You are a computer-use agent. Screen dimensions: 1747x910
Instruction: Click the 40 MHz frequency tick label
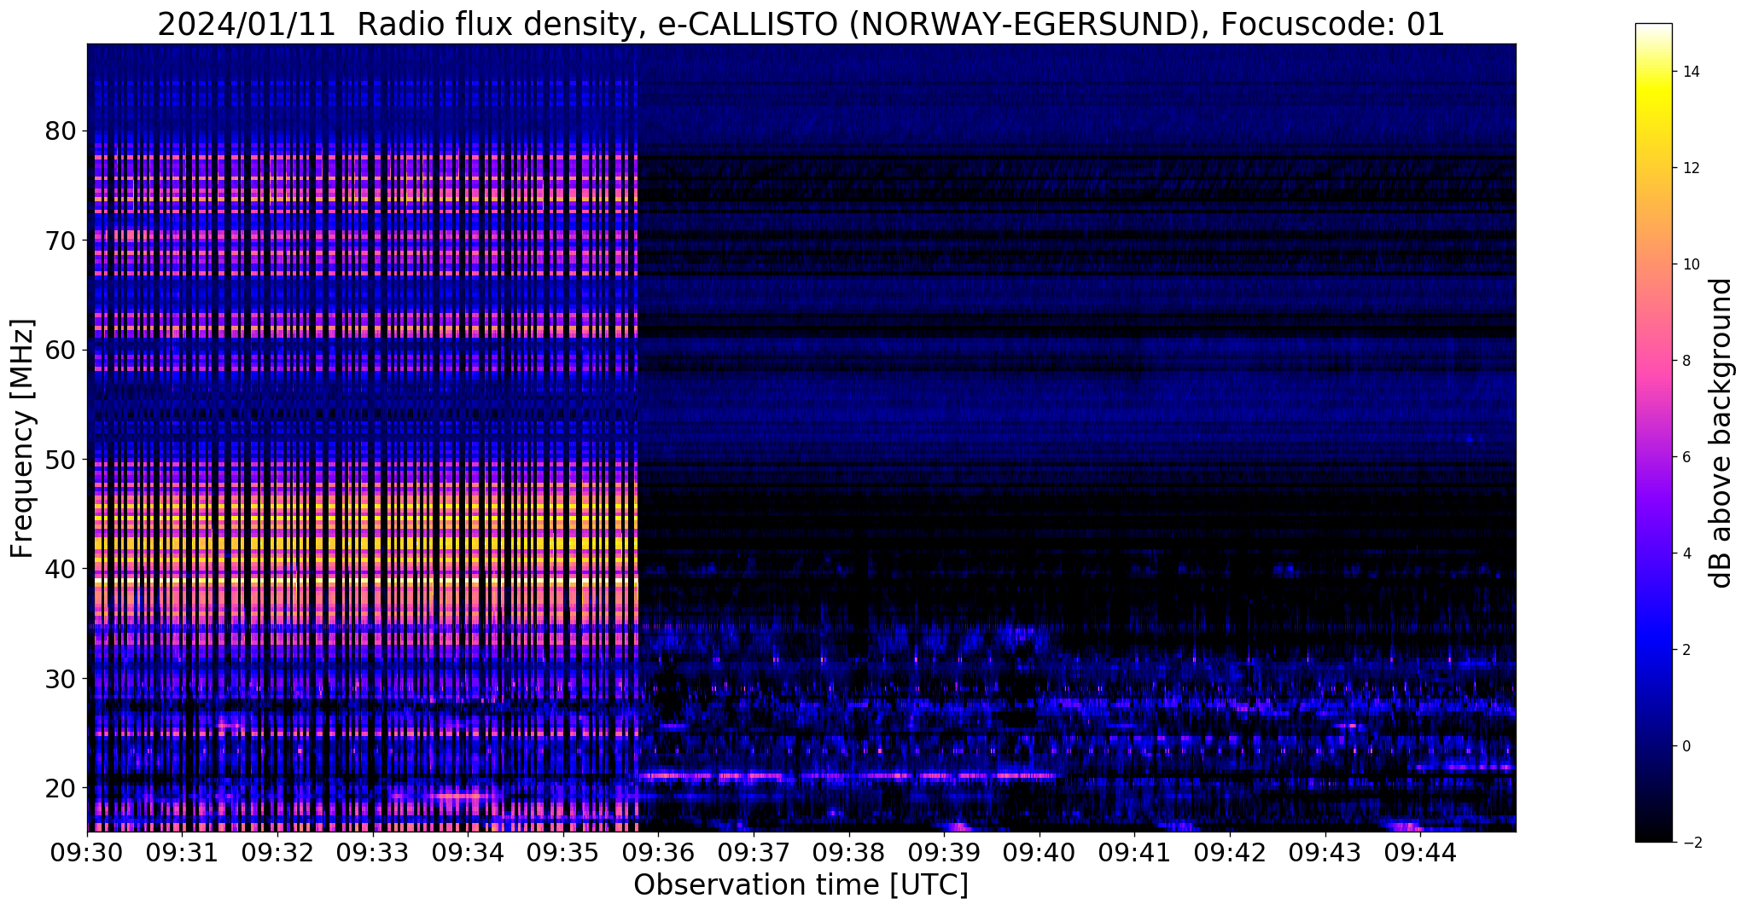(x=61, y=569)
